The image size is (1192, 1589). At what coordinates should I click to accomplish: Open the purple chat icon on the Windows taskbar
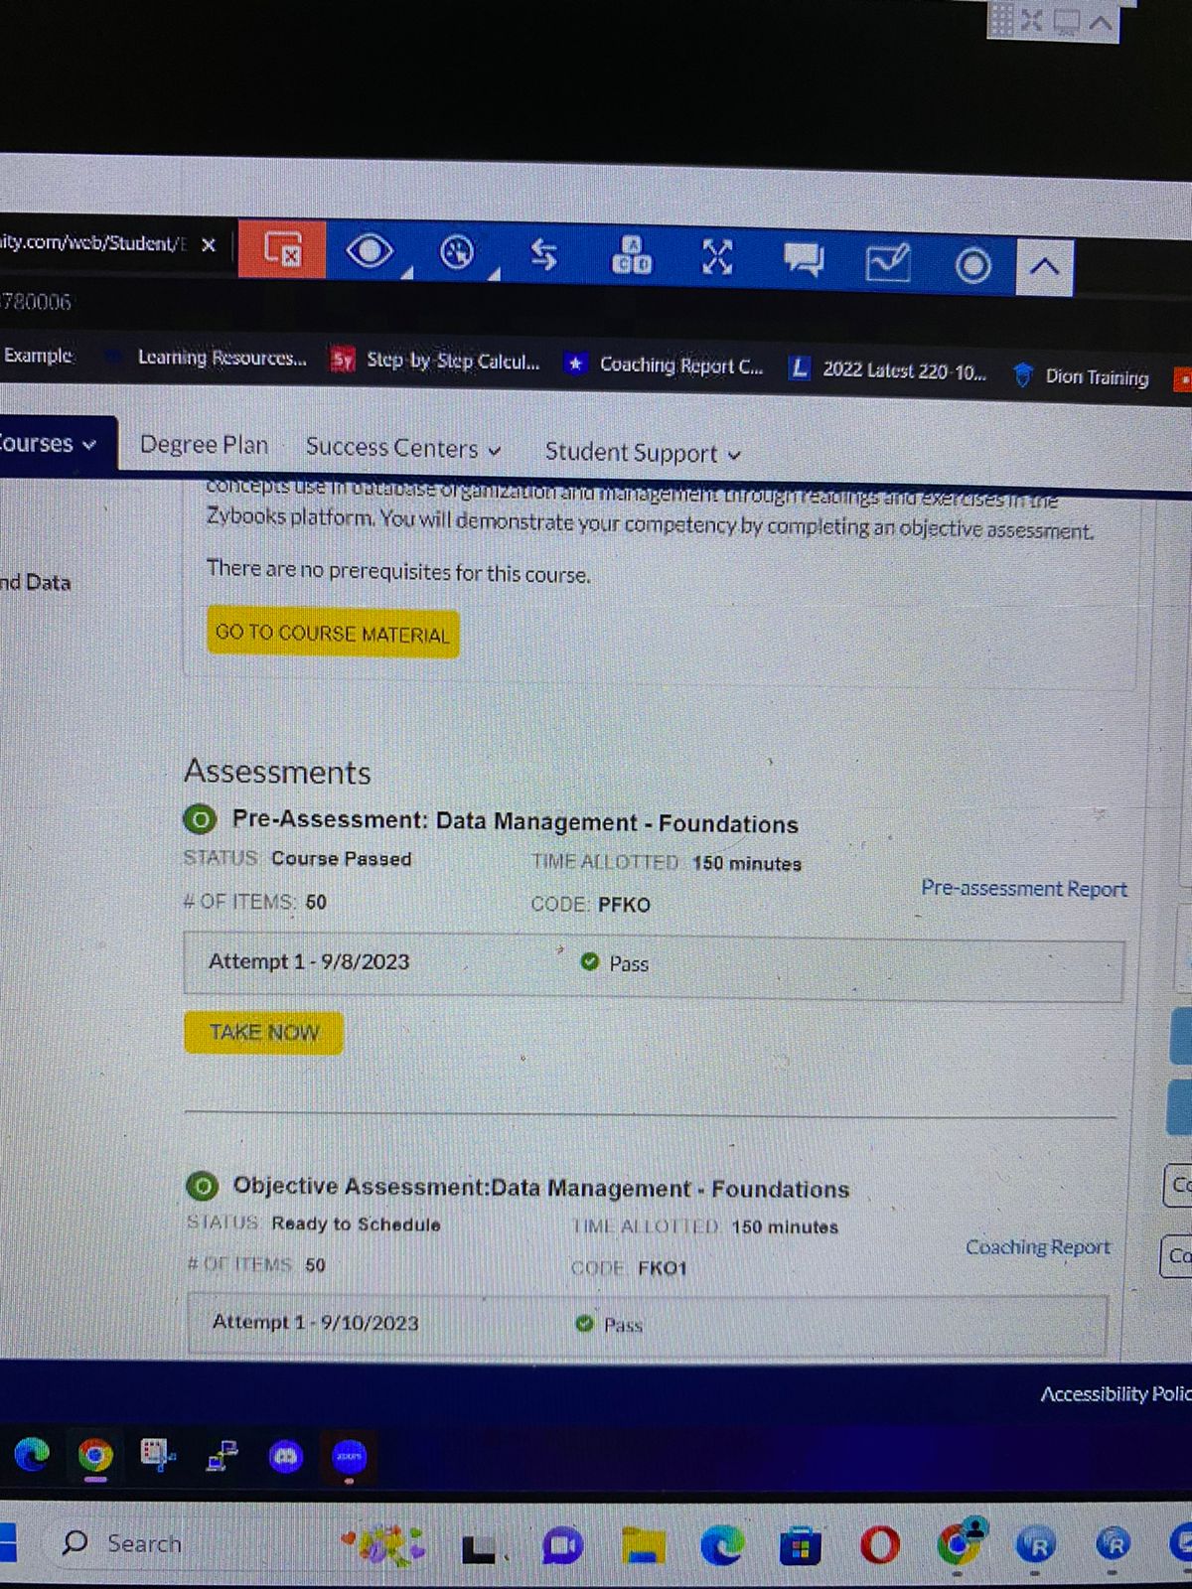562,1545
